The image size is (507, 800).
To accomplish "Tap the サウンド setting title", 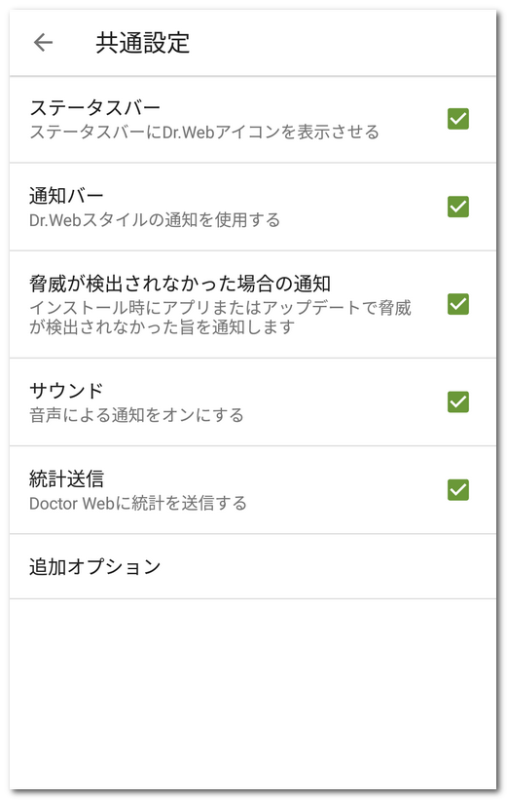I will (66, 391).
